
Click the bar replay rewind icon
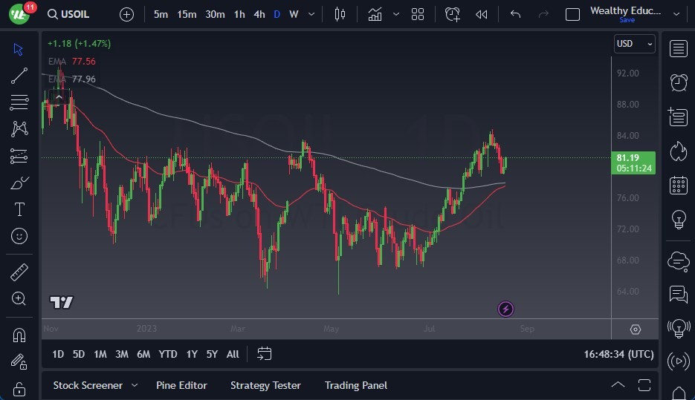[482, 14]
